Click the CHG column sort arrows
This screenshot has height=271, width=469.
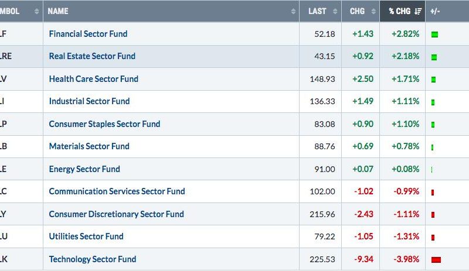373,11
